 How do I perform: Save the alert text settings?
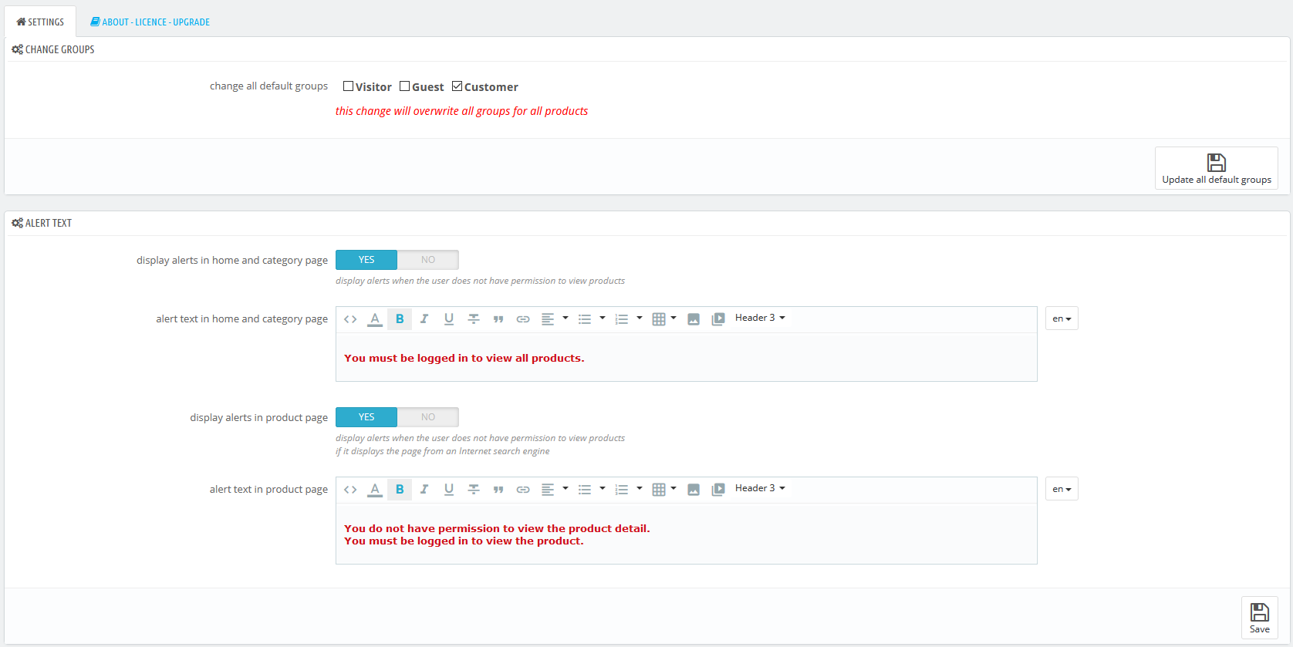pos(1259,618)
